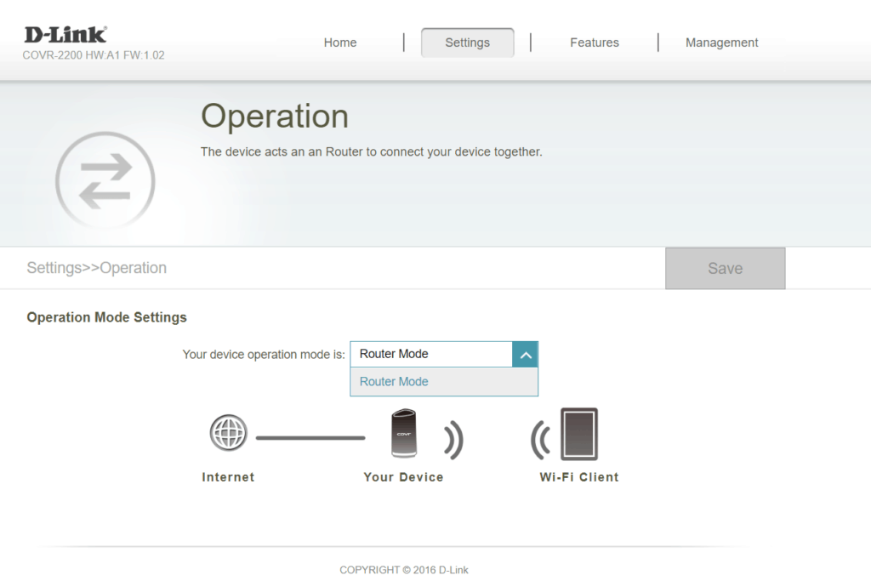Click the Settings>>Operation breadcrumb
Screen dimensions: 871x581
[97, 268]
